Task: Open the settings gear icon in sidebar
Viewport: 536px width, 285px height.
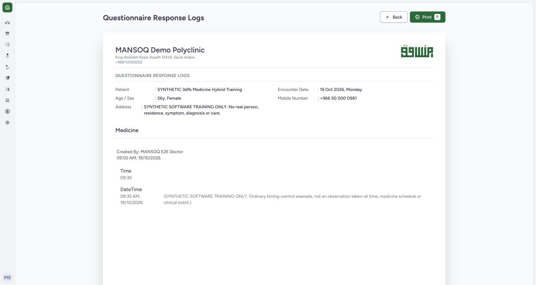Action: (7, 123)
